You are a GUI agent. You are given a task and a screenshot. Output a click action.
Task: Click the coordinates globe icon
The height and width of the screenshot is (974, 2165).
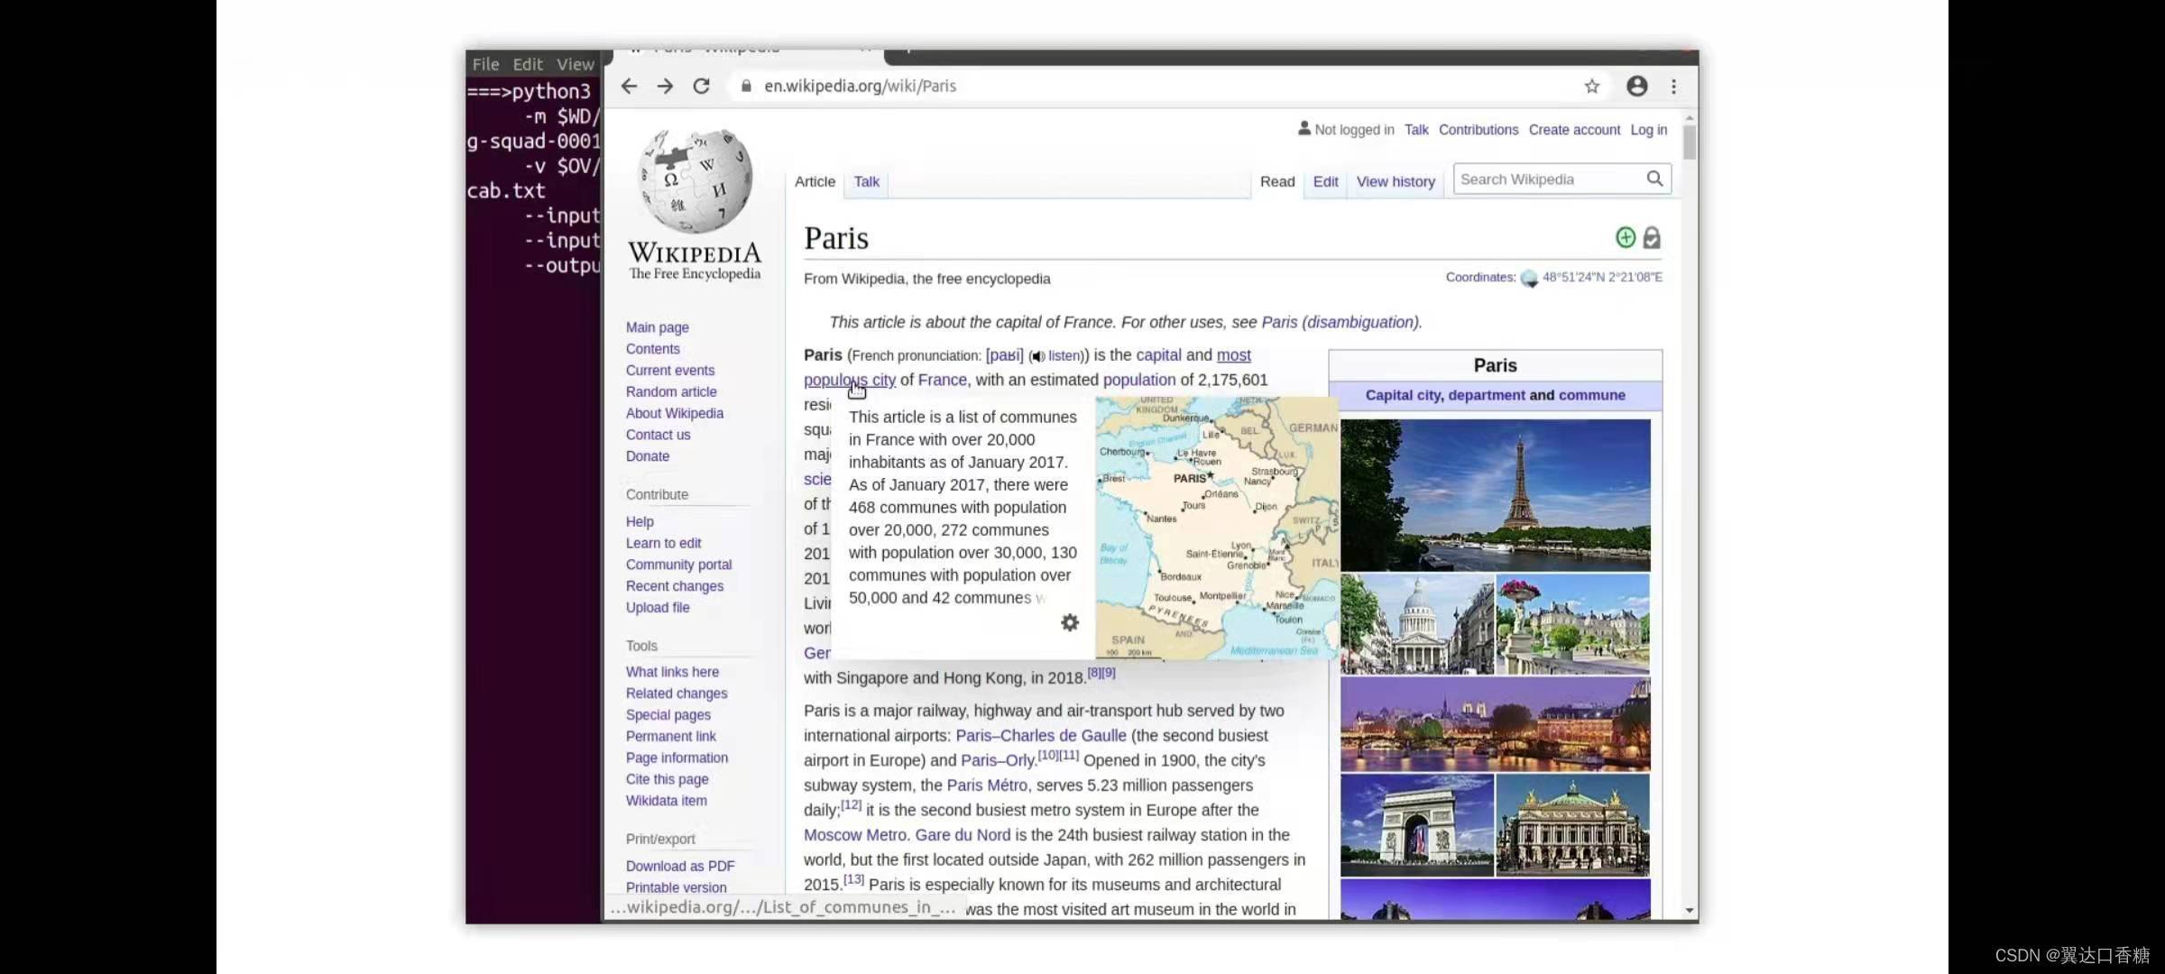[x=1529, y=278]
